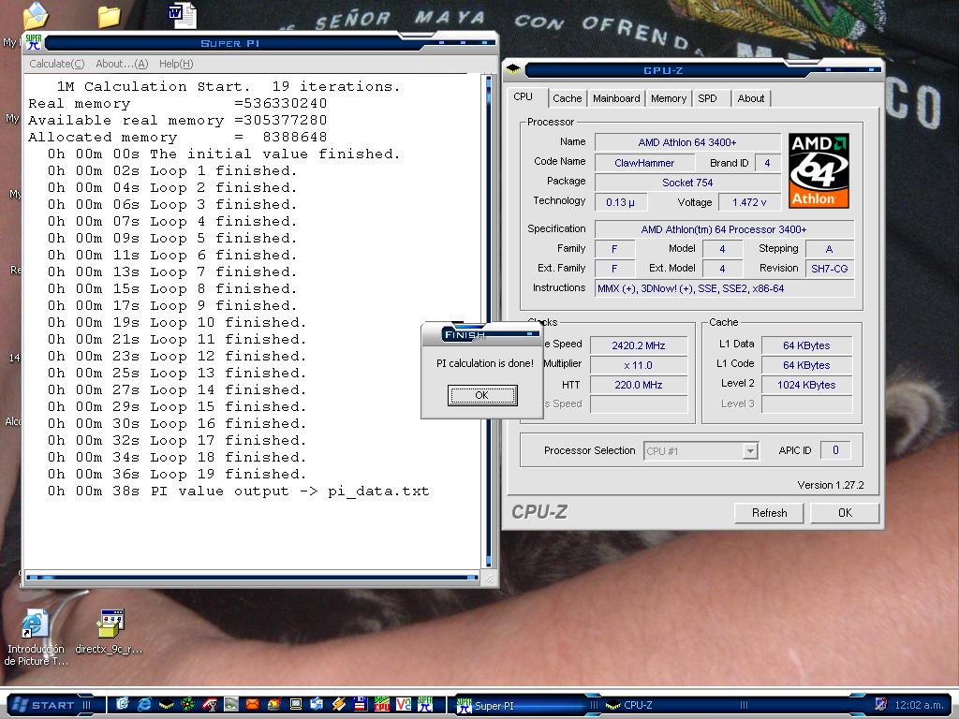Click the 'Loop 19 finished' line in Super PI
The width and height of the screenshot is (959, 719).
pyautogui.click(x=177, y=474)
